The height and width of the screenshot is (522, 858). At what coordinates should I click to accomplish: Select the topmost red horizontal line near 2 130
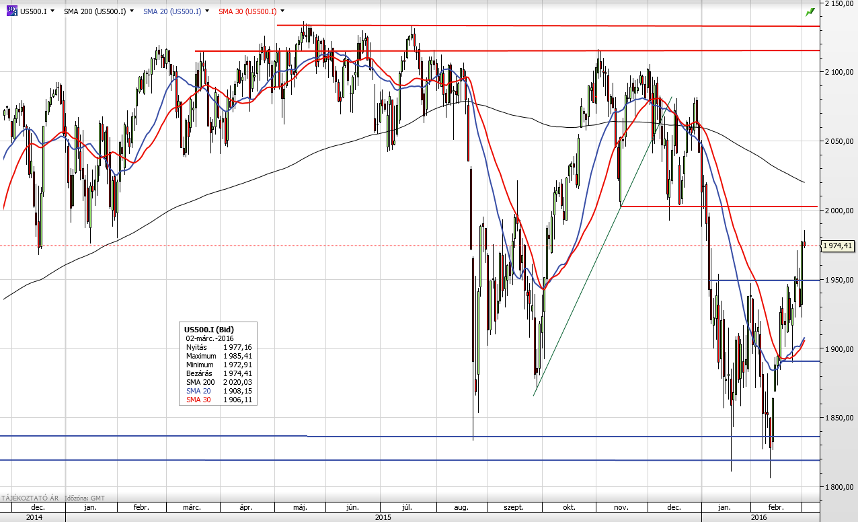click(547, 26)
